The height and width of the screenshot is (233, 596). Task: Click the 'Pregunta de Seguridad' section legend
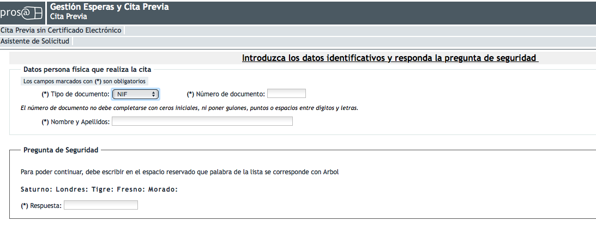pyautogui.click(x=61, y=150)
